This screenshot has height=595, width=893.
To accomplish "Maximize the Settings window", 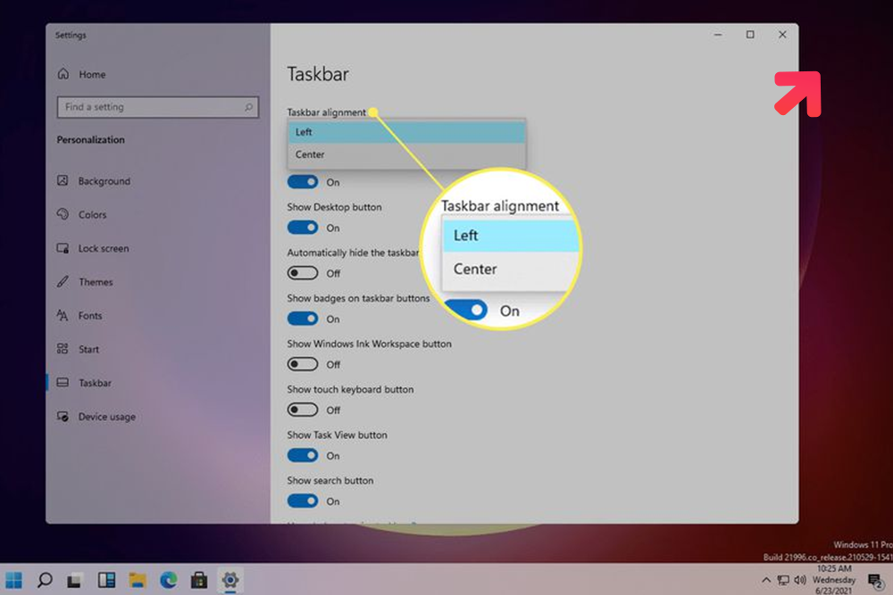I will tap(750, 35).
